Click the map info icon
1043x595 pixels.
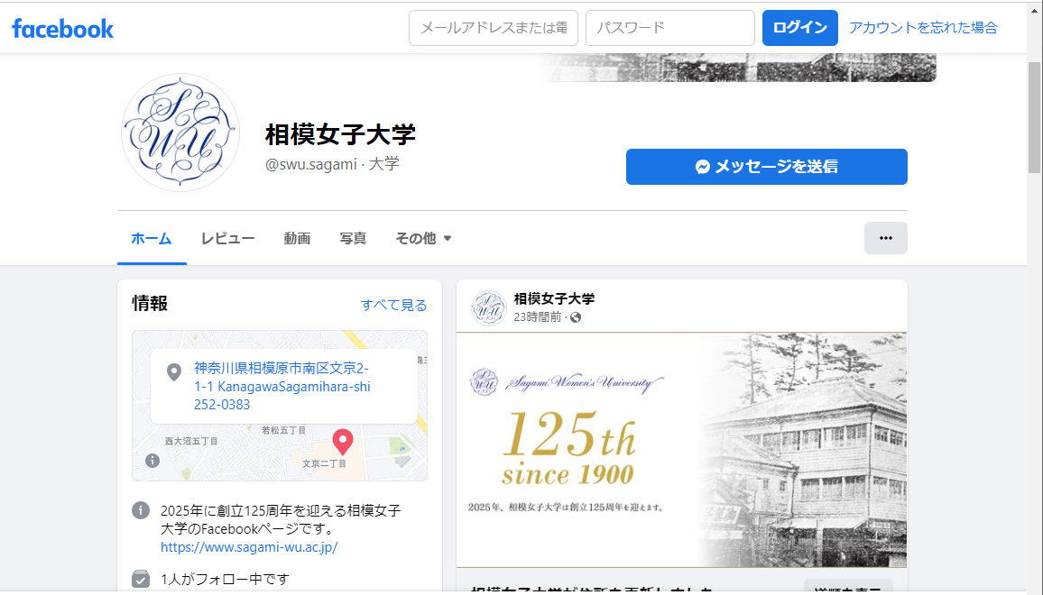[x=152, y=461]
